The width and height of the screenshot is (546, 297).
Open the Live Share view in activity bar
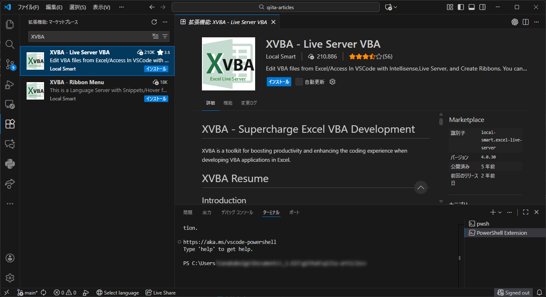pos(10,183)
